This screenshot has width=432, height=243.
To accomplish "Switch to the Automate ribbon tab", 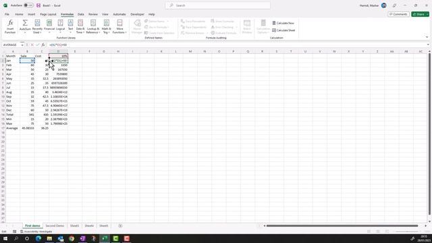I will pos(119,14).
